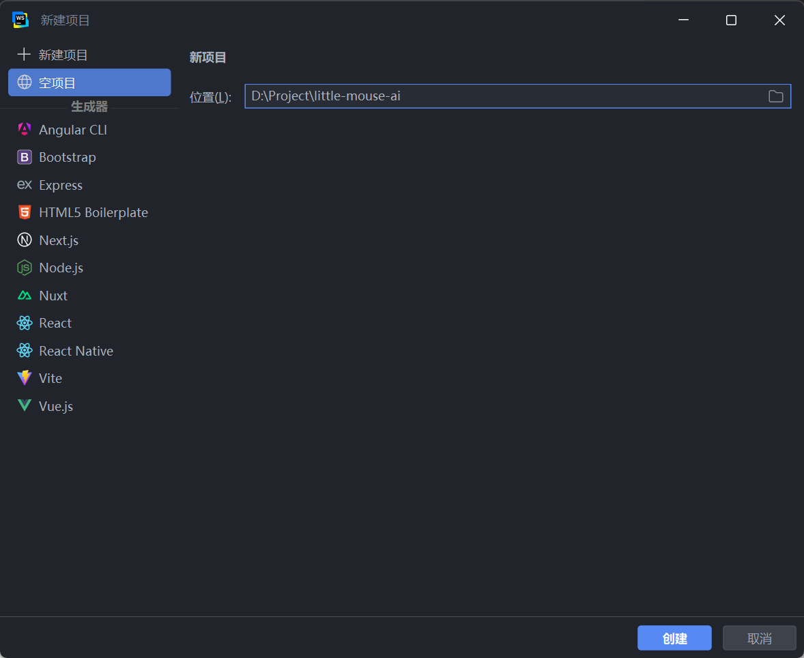Click the atom icon beside React
This screenshot has height=658, width=804.
click(x=25, y=323)
